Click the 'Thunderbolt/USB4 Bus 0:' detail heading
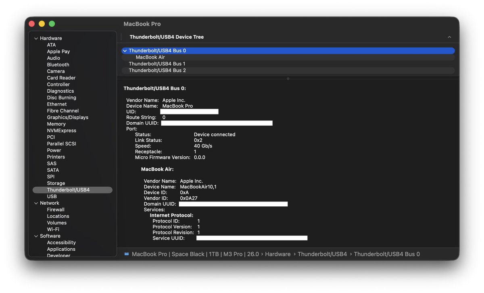Screen dimensions: 484x293 pos(154,88)
